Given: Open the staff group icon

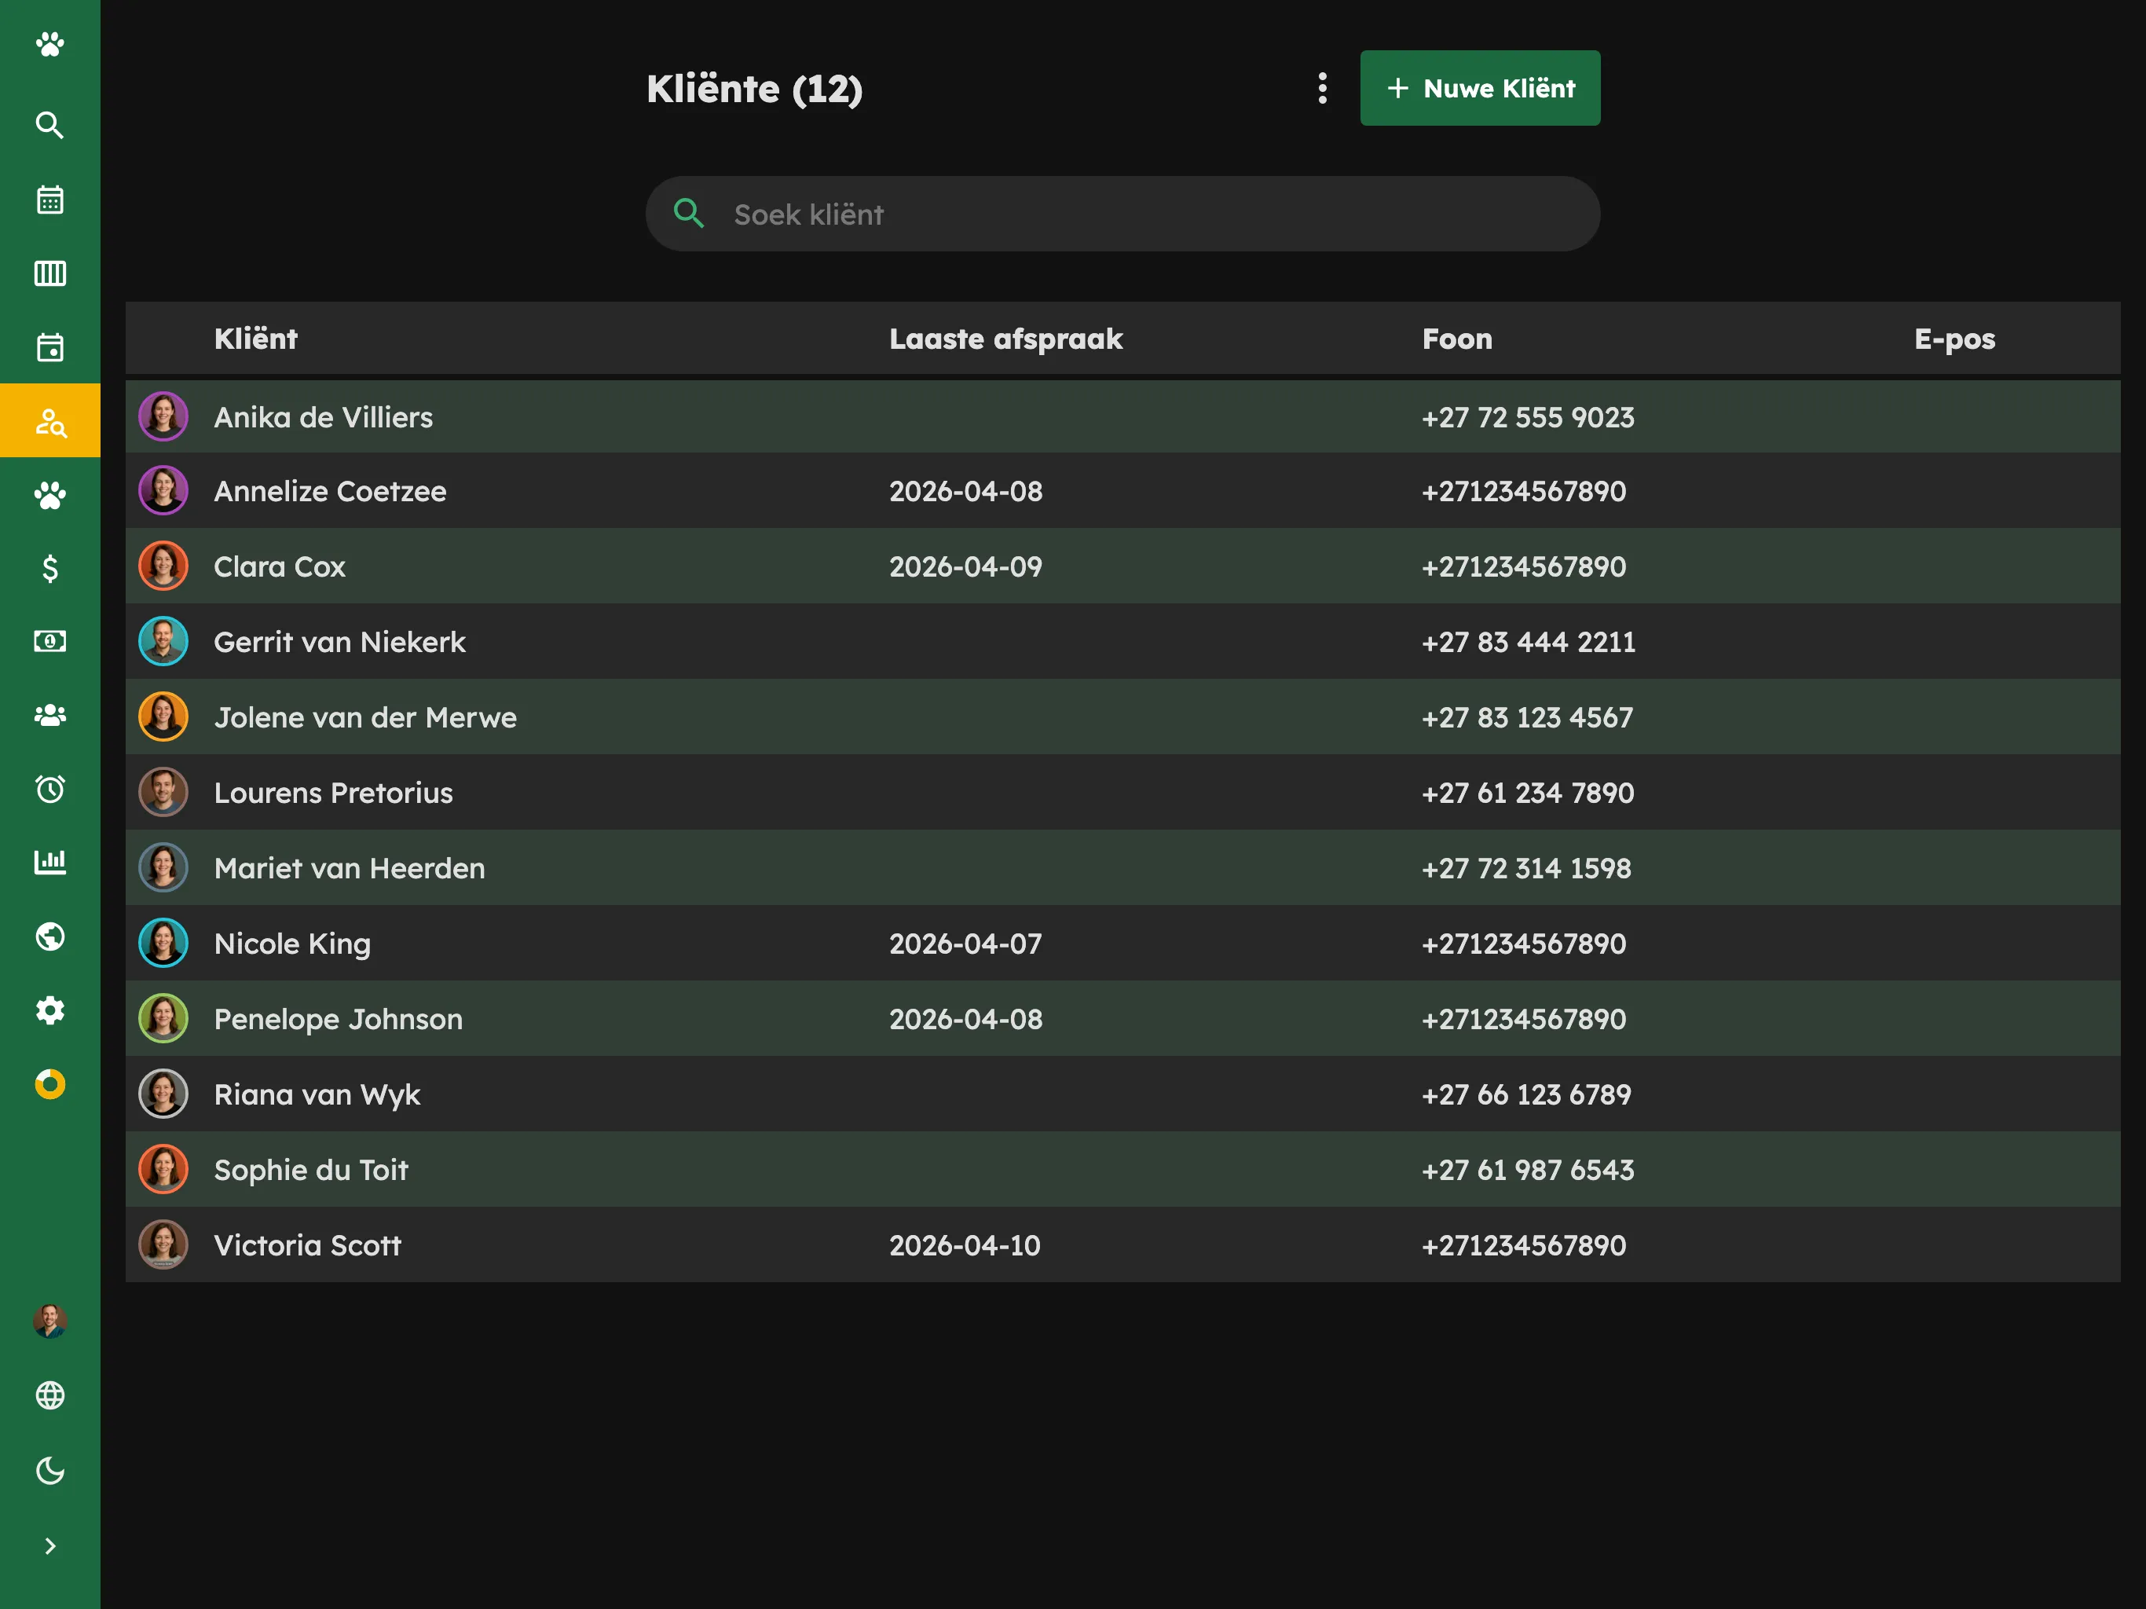Looking at the screenshot, I should (x=49, y=715).
